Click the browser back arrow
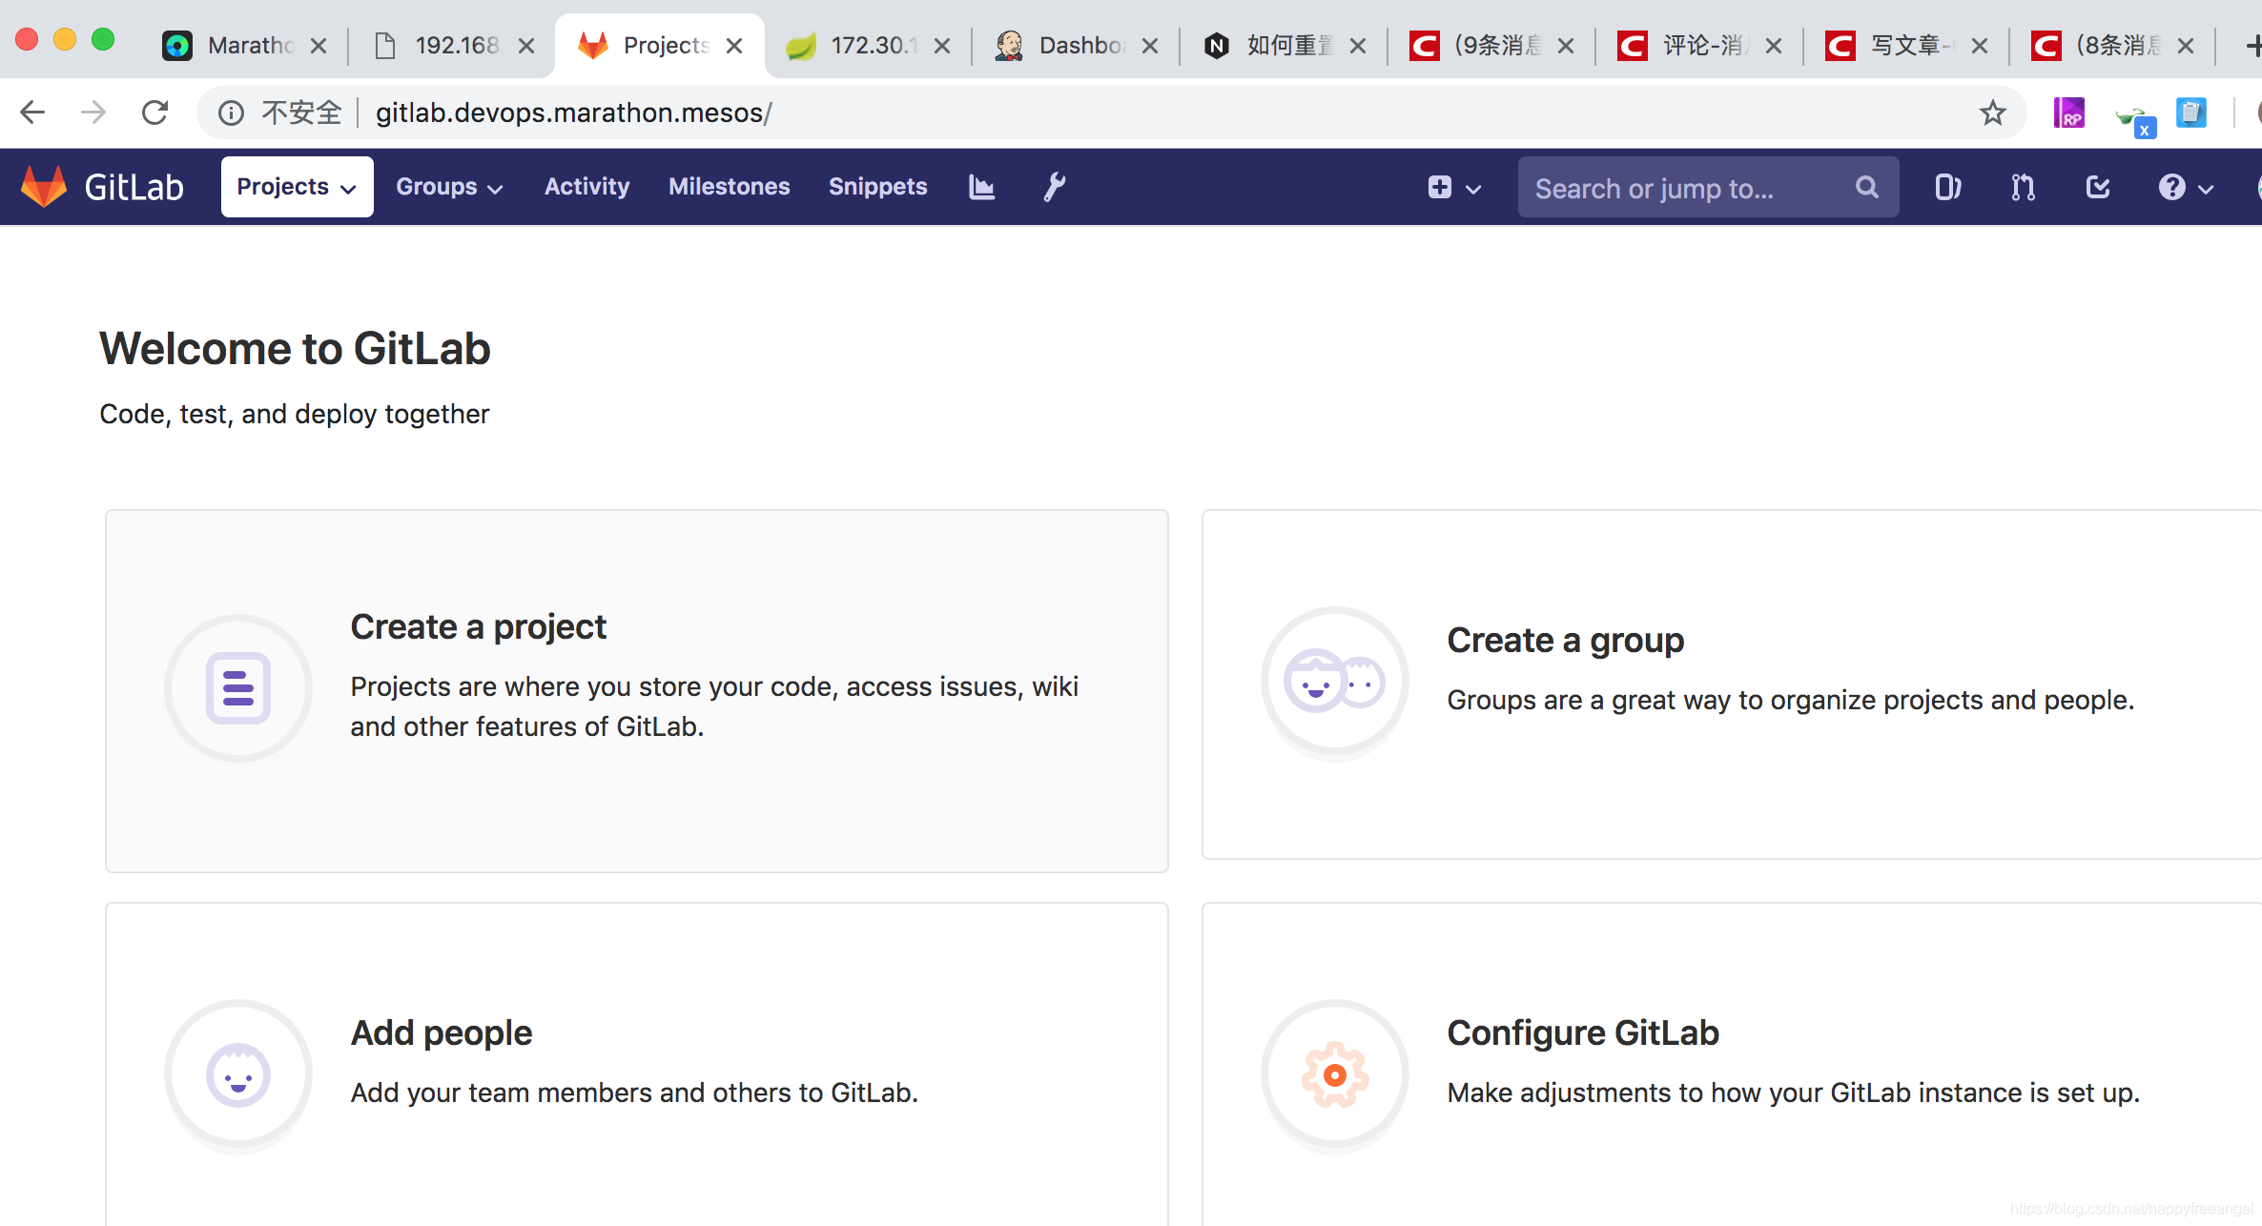The width and height of the screenshot is (2262, 1226). coord(32,112)
